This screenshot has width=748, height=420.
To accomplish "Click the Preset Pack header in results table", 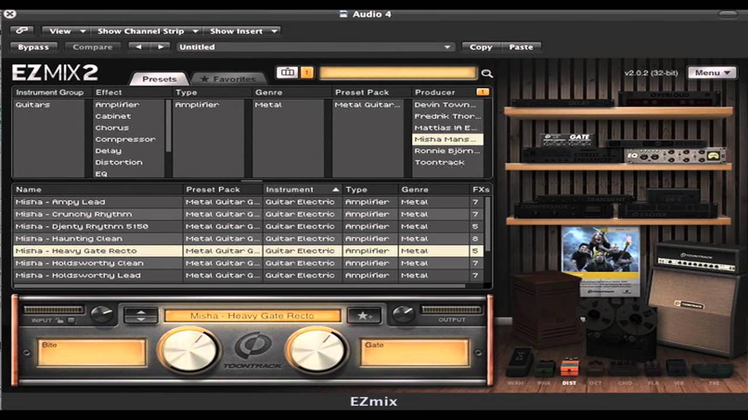I will tap(223, 190).
